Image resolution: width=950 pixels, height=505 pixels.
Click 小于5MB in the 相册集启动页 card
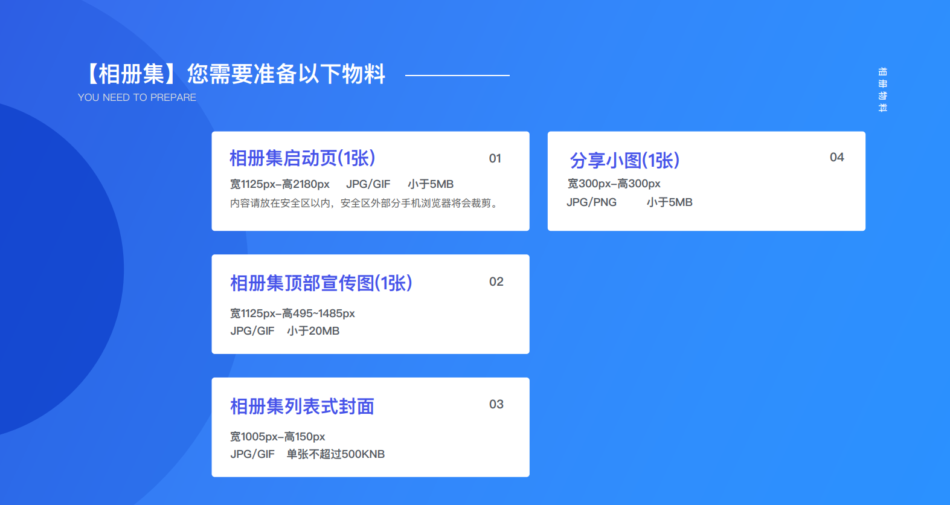pyautogui.click(x=431, y=184)
